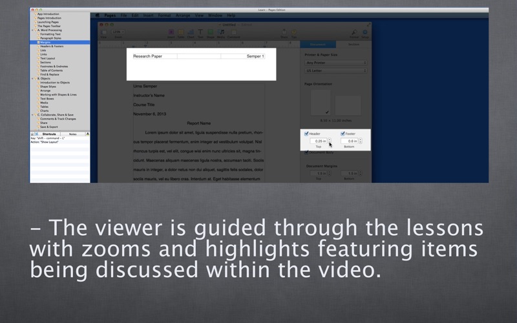Screen dimensions: 517x323
Task: Click the Insert icon in the Pages toolbar
Action: (171, 32)
